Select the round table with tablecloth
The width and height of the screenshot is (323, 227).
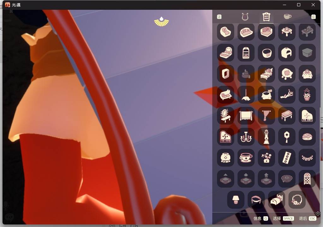(x=307, y=74)
